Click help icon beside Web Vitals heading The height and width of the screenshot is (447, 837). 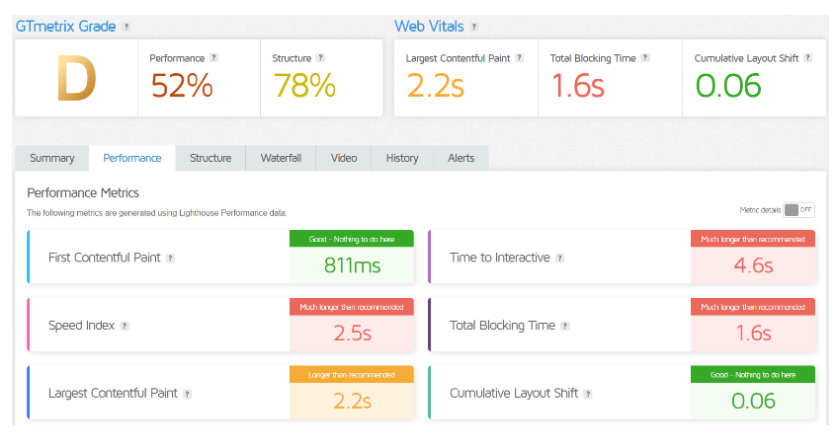point(474,27)
